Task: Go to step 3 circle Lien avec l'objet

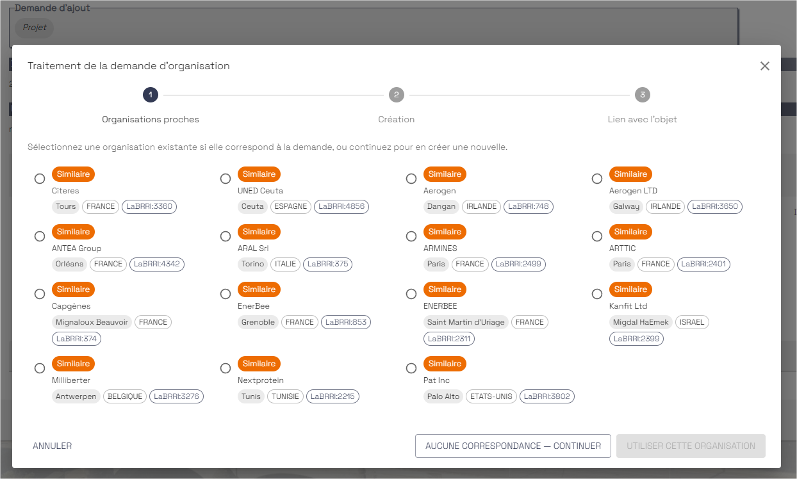Action: tap(643, 95)
